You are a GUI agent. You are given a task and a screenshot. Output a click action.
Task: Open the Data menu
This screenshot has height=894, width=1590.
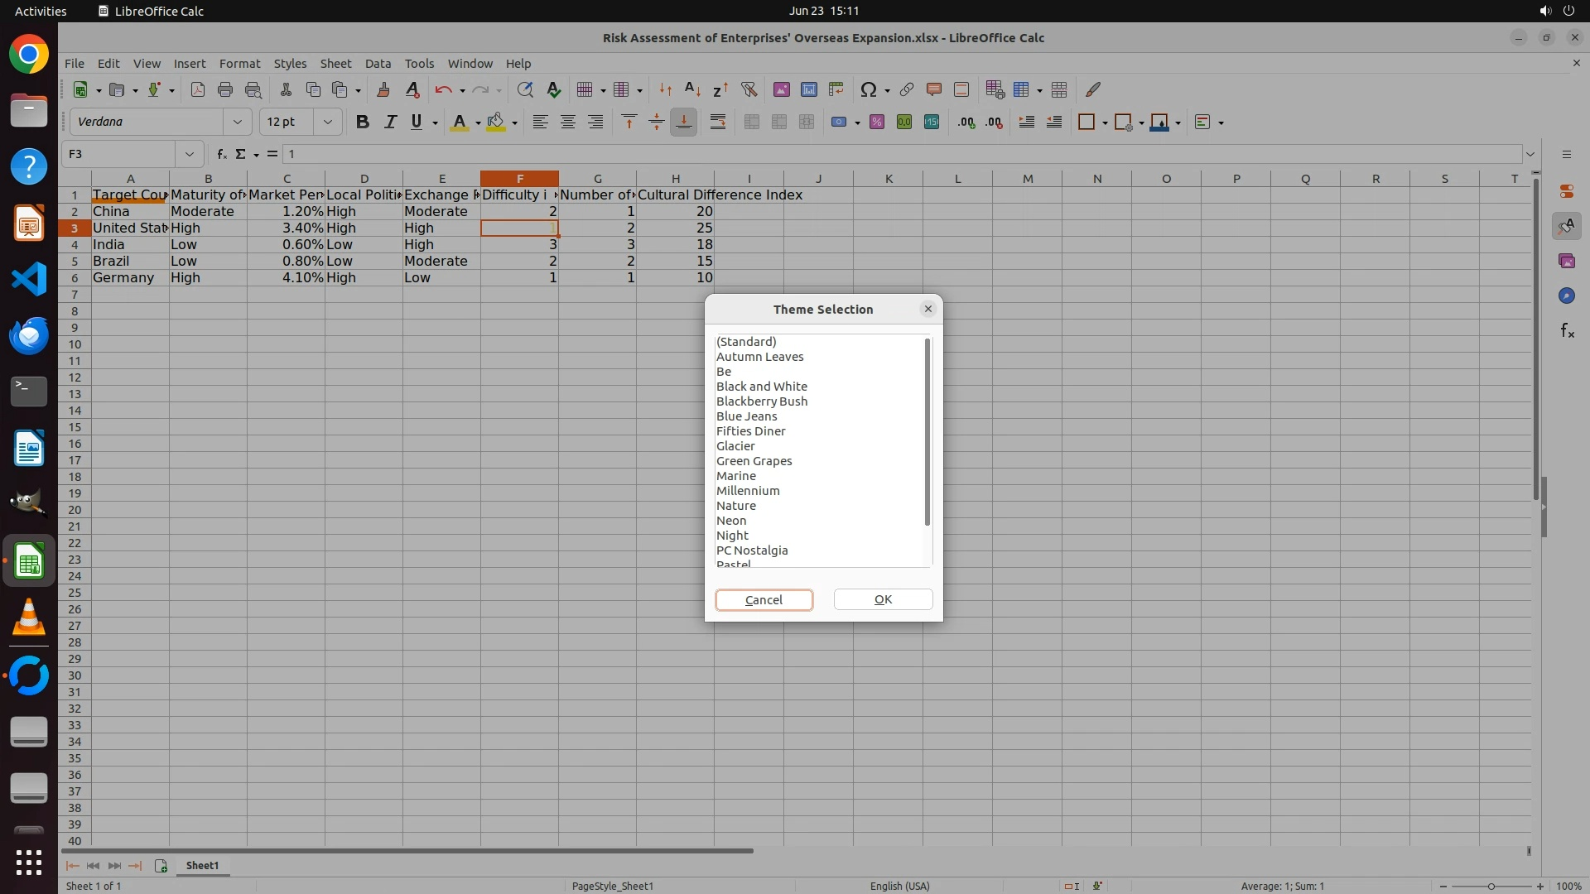click(x=378, y=64)
